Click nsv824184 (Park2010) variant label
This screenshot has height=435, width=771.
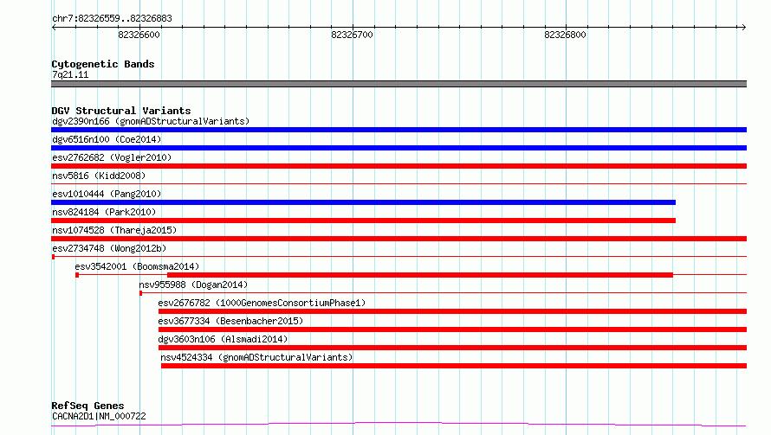click(104, 212)
